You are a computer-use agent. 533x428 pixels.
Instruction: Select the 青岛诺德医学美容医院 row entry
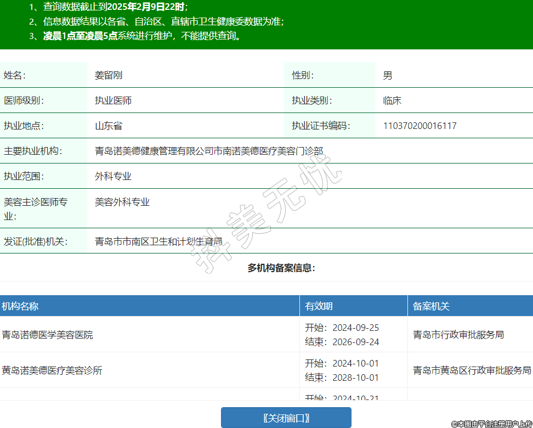tap(47, 335)
